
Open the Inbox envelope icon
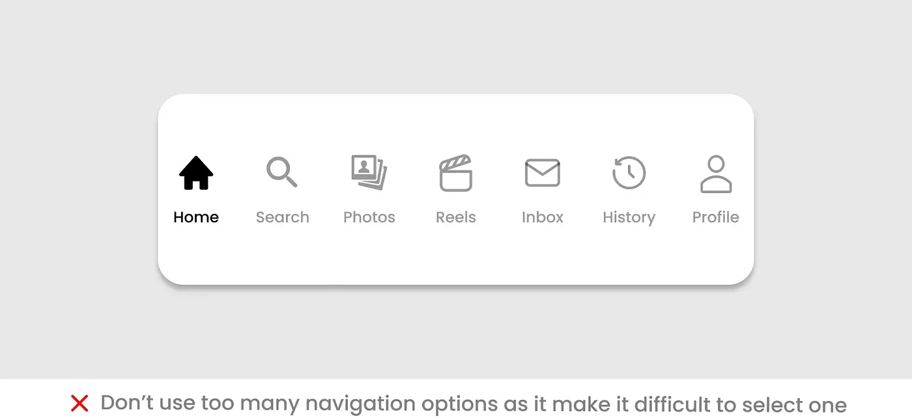point(543,173)
